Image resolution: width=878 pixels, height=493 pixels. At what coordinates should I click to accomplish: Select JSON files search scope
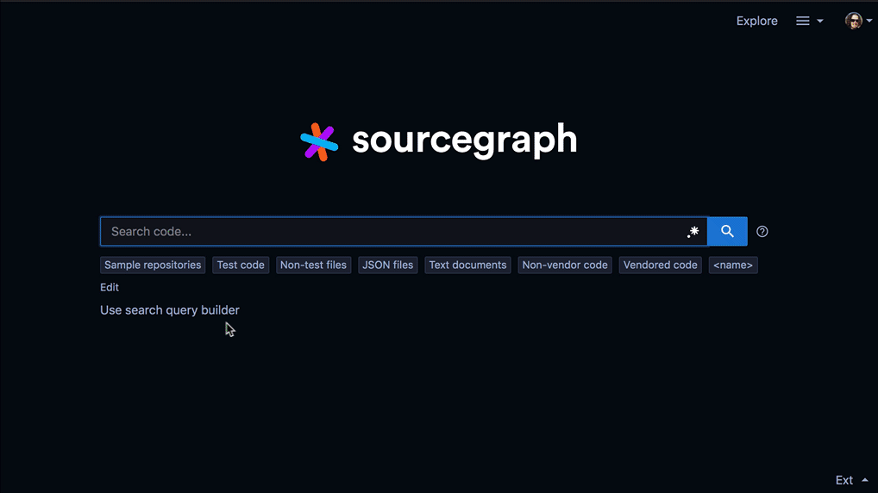point(387,265)
